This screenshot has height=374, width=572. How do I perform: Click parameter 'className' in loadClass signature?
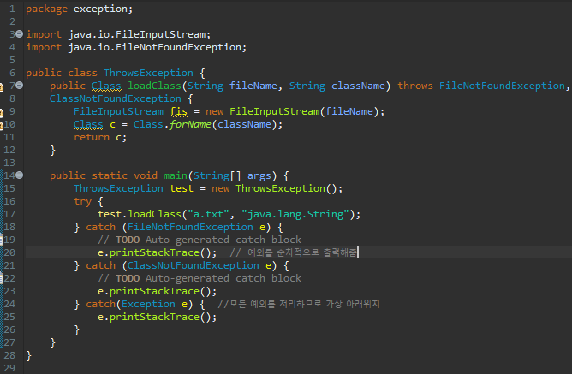click(358, 86)
